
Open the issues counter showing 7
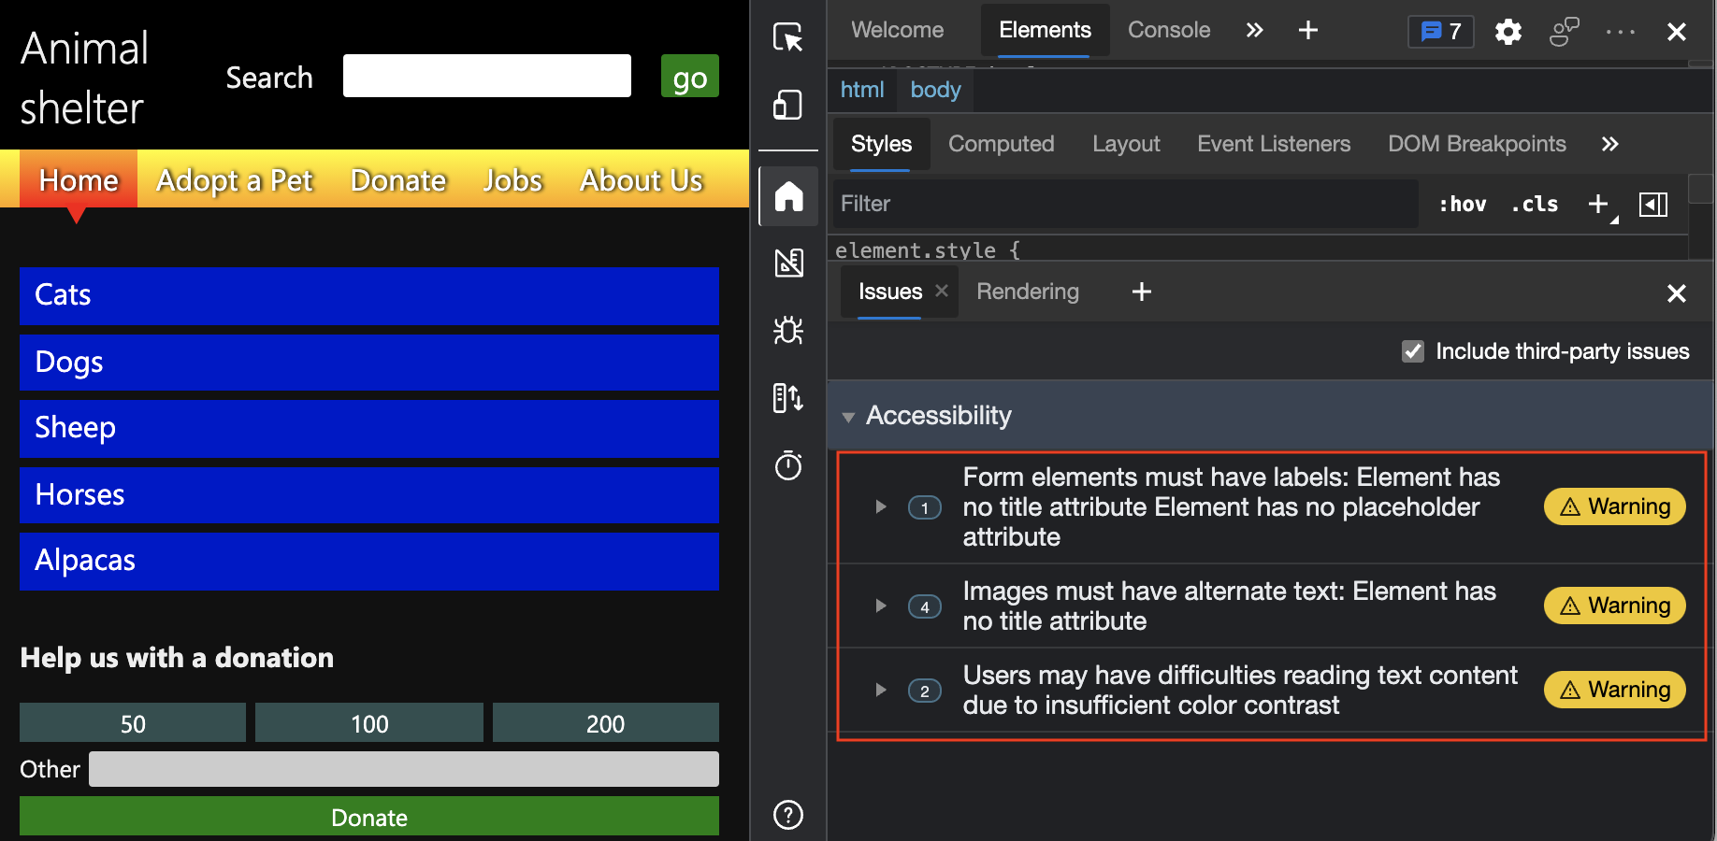[x=1439, y=31]
